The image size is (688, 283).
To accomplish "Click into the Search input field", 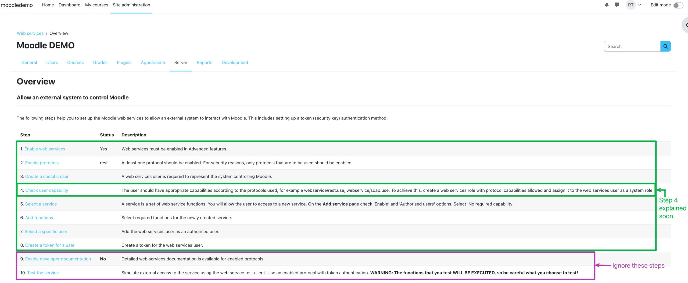I will point(632,46).
